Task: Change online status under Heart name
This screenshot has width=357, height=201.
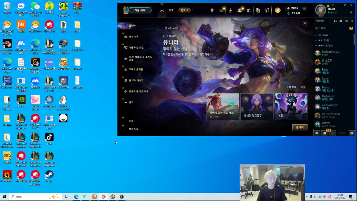Action: [x=332, y=13]
